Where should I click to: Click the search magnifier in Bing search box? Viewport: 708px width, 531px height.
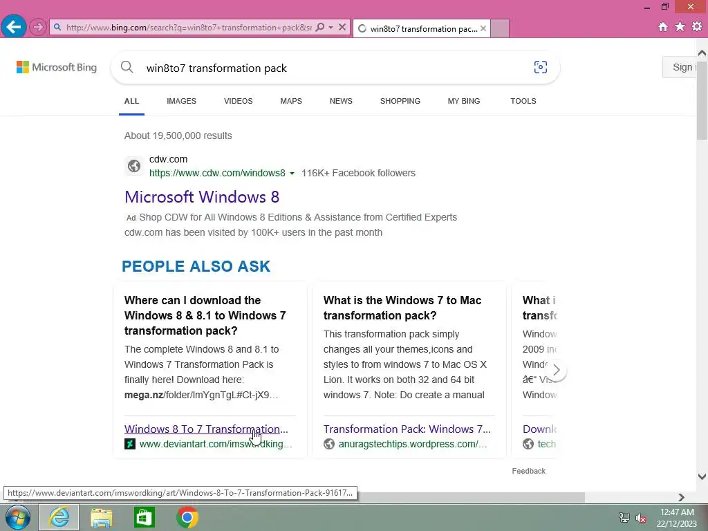[x=127, y=67]
